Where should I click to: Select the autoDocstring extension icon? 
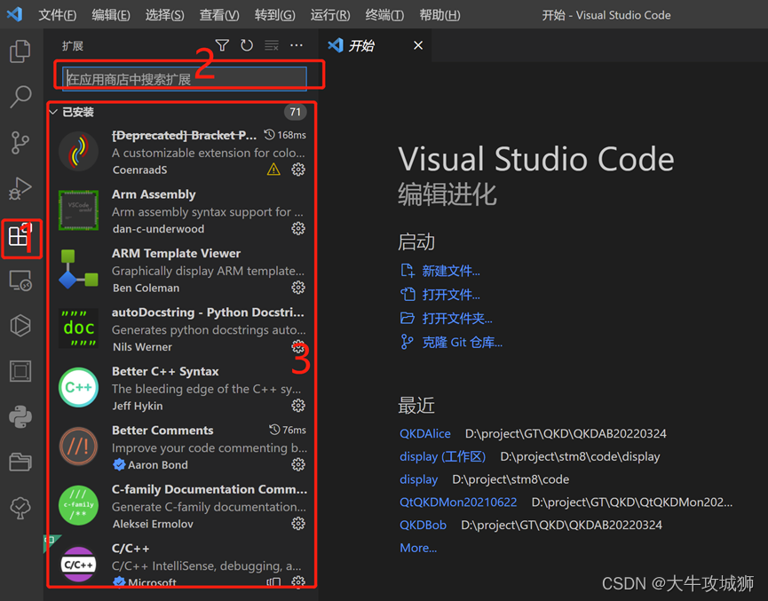pyautogui.click(x=78, y=328)
